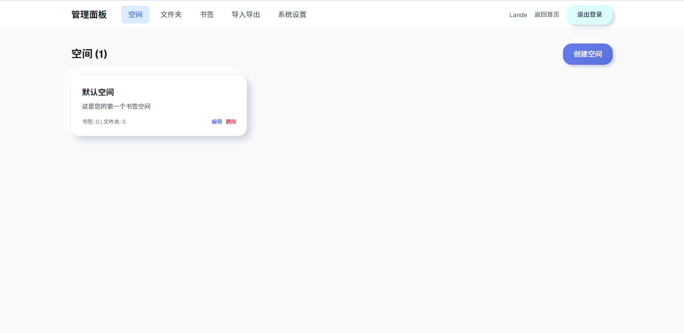Select the highlighted 空间 navigation item
684x333 pixels.
coord(135,15)
